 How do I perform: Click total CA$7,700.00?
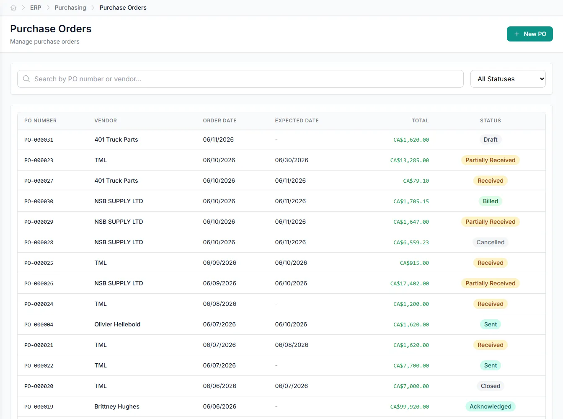click(411, 366)
